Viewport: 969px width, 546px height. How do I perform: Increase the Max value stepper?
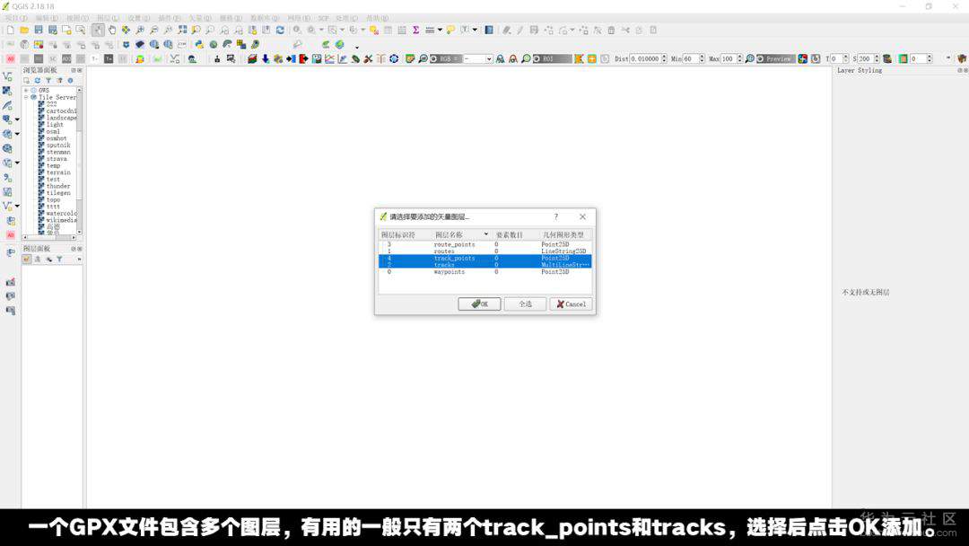pyautogui.click(x=739, y=57)
